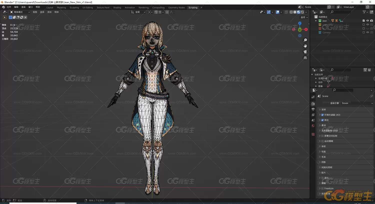Switch to the Shading workspace tab
Screen dimensions: 375x204
coord(117,7)
